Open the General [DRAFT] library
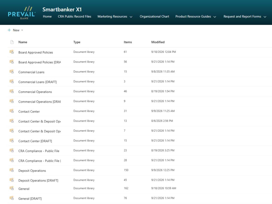Image resolution: width=272 pixels, height=204 pixels. pos(30,199)
